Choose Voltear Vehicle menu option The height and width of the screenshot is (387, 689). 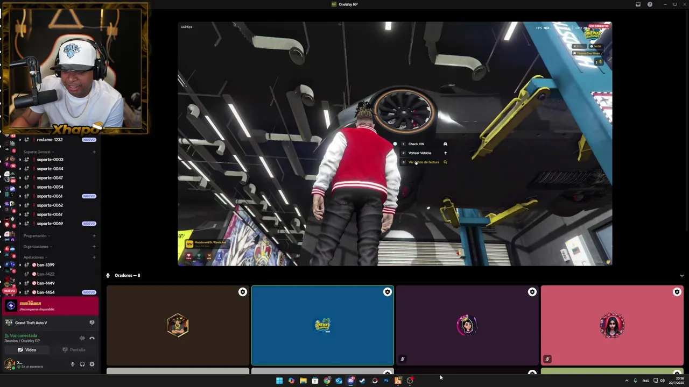(424, 153)
